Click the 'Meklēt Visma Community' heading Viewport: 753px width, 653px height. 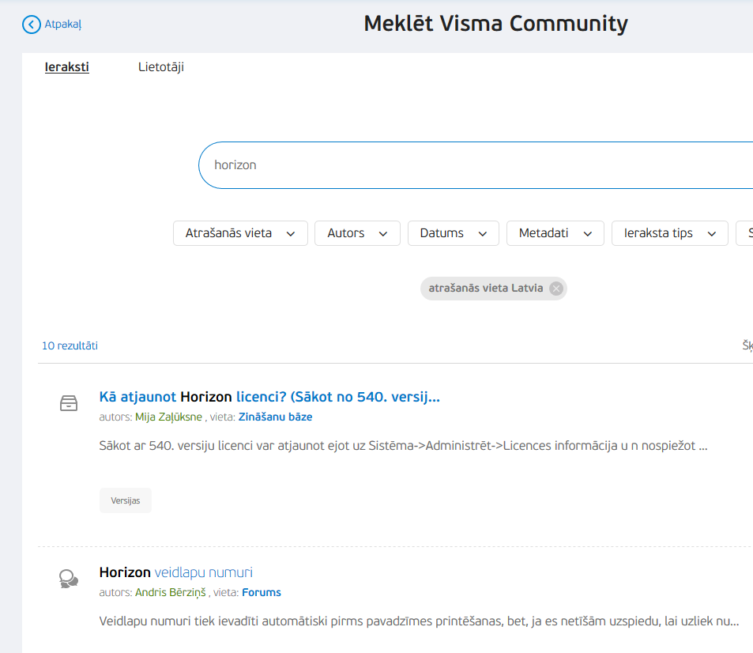click(x=495, y=24)
